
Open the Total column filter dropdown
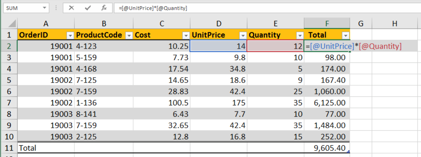pyautogui.click(x=345, y=35)
